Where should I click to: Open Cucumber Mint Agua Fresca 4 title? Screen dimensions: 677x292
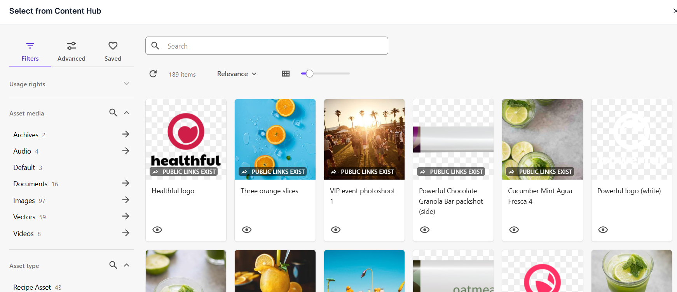[x=540, y=196]
